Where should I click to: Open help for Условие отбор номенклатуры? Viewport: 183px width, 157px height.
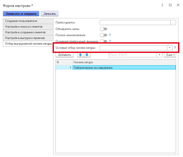pos(175,48)
